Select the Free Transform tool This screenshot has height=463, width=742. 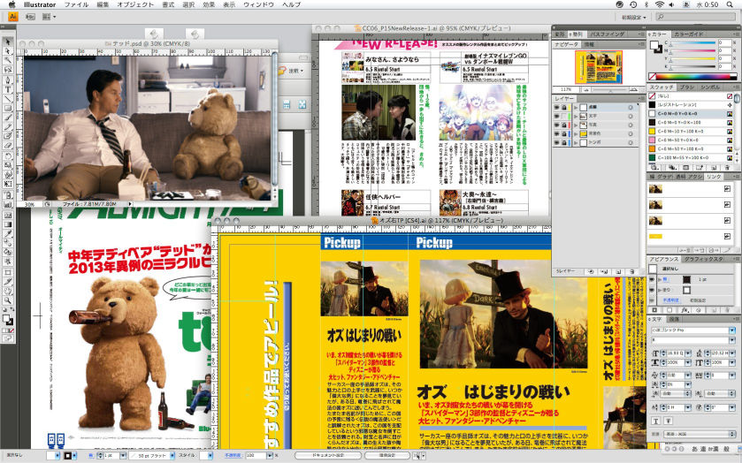tap(8, 184)
